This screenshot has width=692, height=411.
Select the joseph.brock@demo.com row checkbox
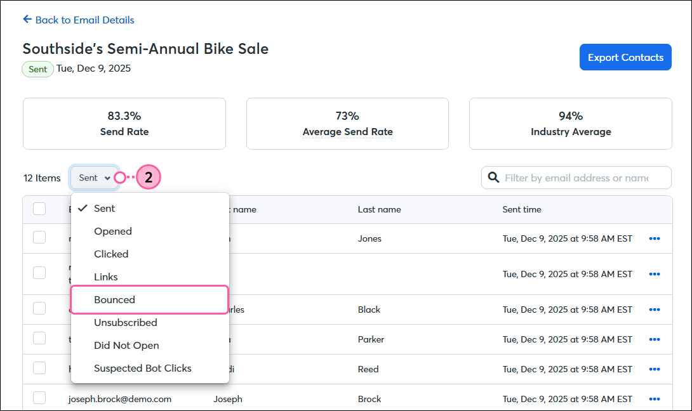(x=39, y=398)
